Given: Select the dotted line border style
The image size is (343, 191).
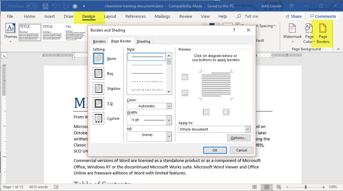Looking at the screenshot, I should click(147, 65).
